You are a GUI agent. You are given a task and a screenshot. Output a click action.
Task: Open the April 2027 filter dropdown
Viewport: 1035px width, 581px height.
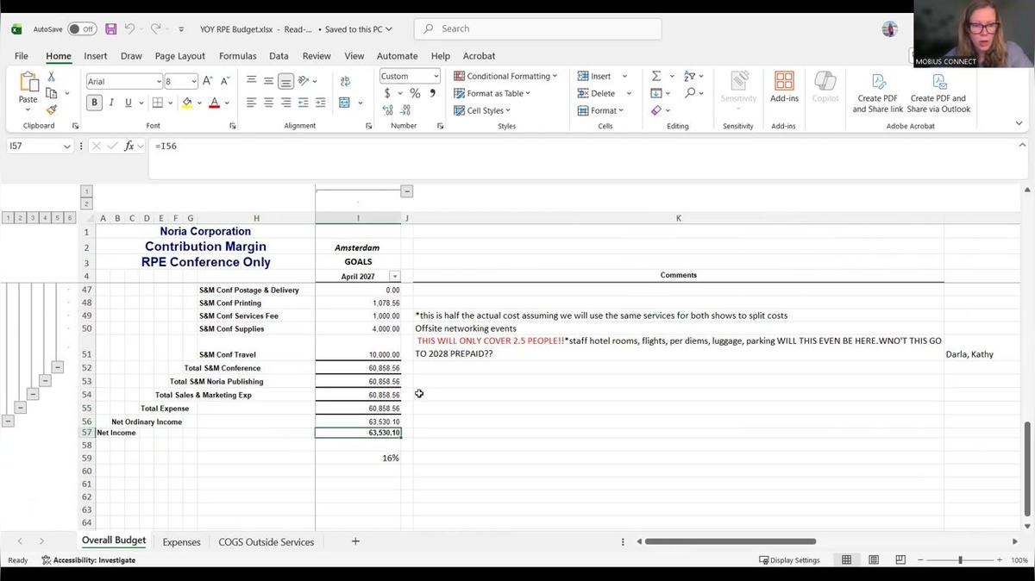395,276
